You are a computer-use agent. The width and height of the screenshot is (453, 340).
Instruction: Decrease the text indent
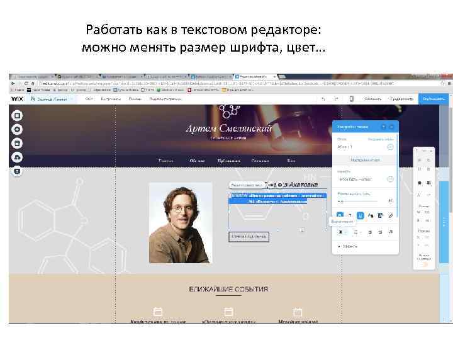(x=370, y=232)
